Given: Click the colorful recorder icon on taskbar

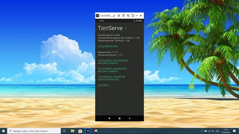Looking at the screenshot, I should click(96, 131).
